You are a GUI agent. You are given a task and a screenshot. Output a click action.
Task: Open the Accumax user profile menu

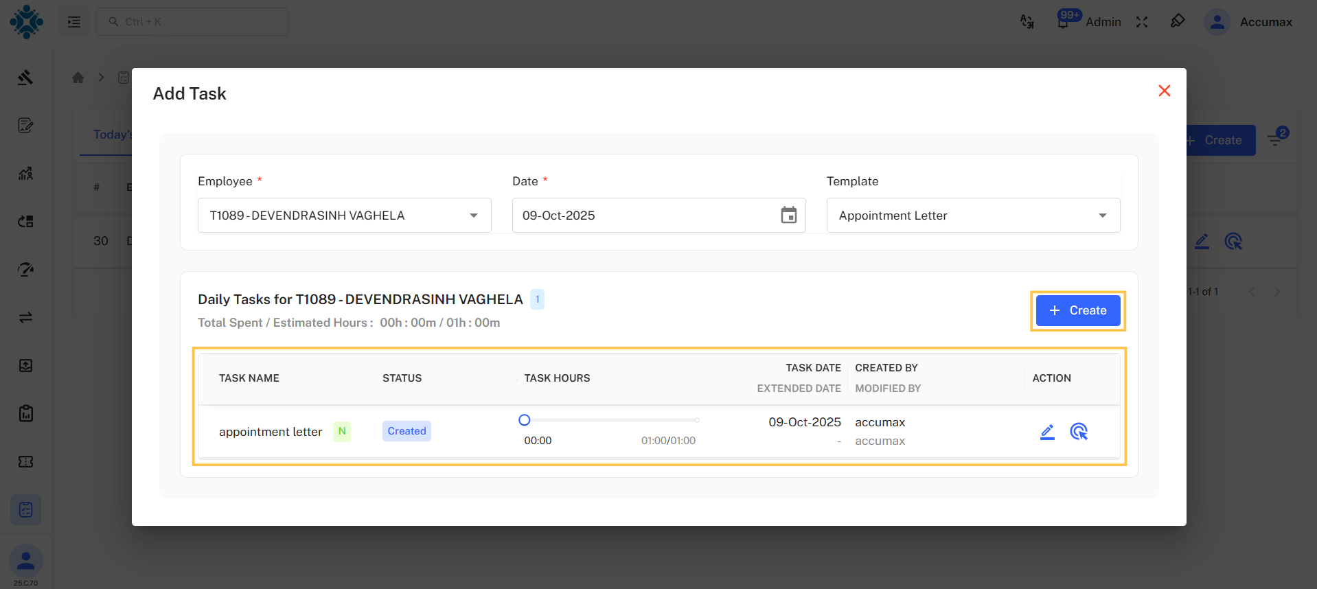click(x=1249, y=22)
